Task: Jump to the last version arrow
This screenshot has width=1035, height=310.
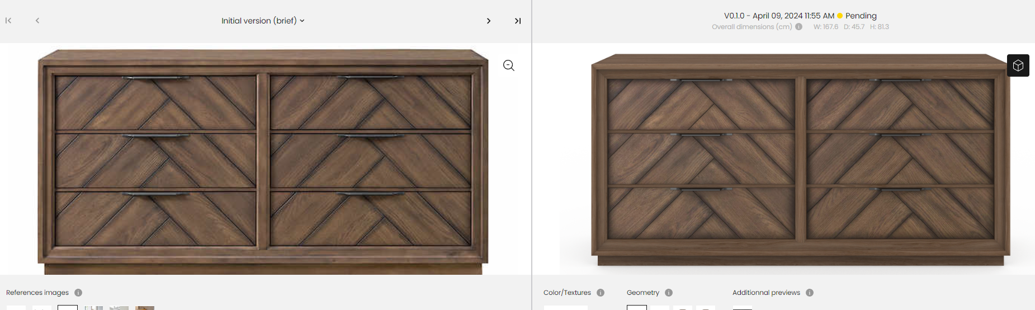Action: (518, 21)
